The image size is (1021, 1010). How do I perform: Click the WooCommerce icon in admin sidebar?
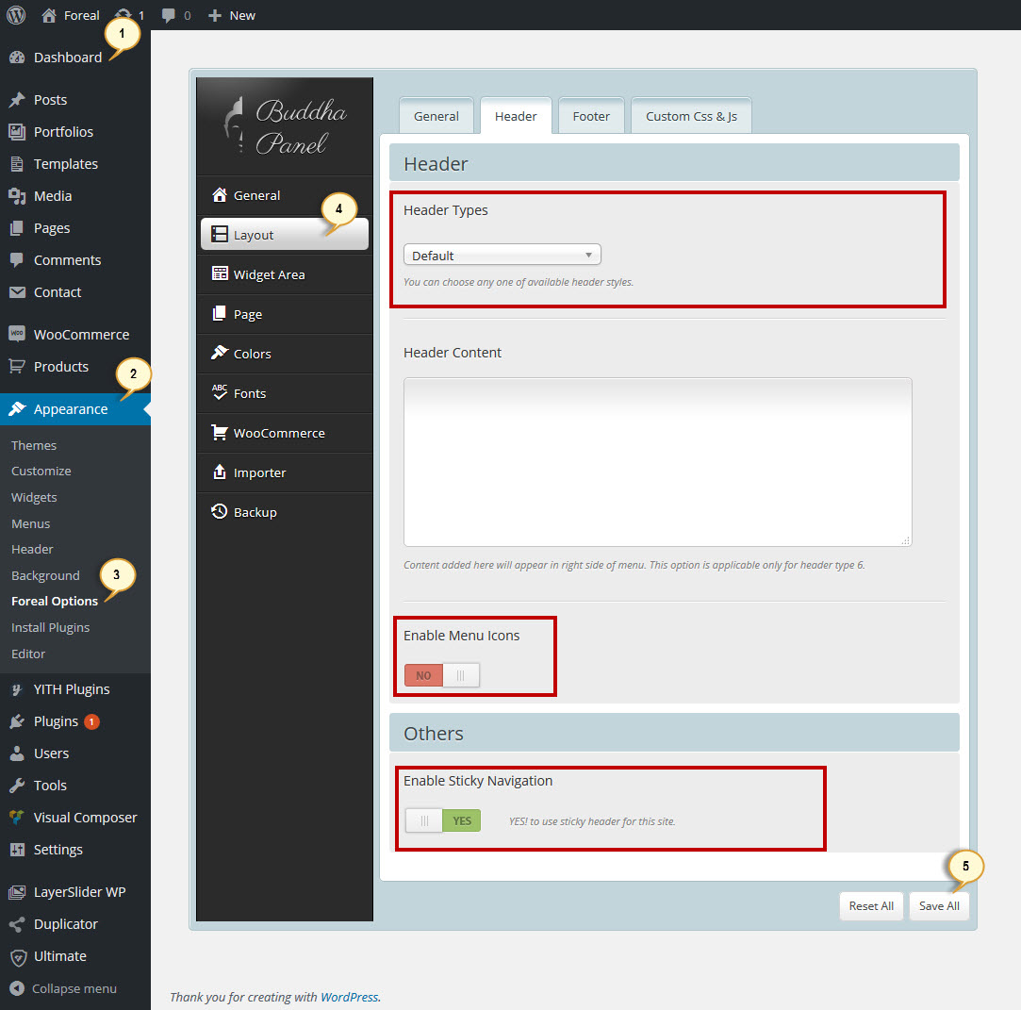click(18, 334)
